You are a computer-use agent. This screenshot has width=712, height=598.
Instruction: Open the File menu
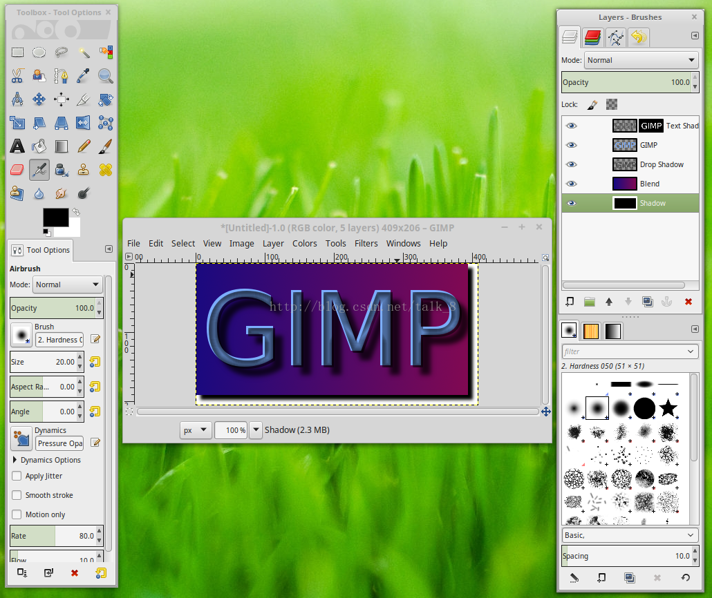tap(133, 244)
